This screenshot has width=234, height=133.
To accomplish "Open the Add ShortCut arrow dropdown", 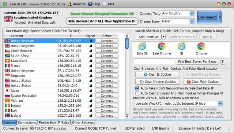I will click(163, 37).
